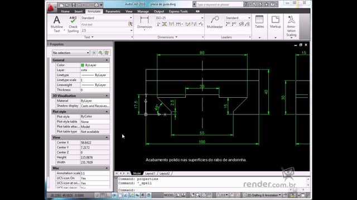Open text style Standard dropdown
Viewport: 357px width, 200px height.
point(107,18)
